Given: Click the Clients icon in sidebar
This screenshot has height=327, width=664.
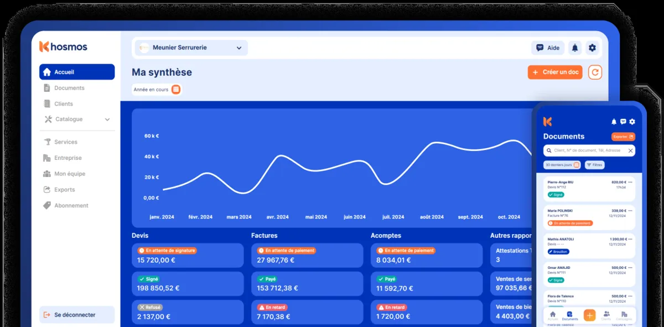Looking at the screenshot, I should pyautogui.click(x=47, y=104).
